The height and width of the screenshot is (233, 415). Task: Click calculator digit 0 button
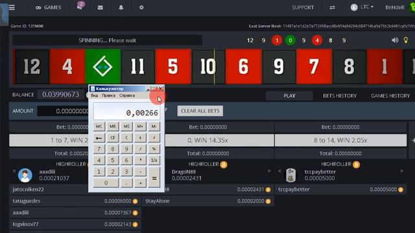(x=106, y=183)
